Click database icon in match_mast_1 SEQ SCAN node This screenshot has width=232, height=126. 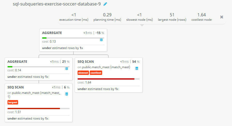tap(67, 94)
